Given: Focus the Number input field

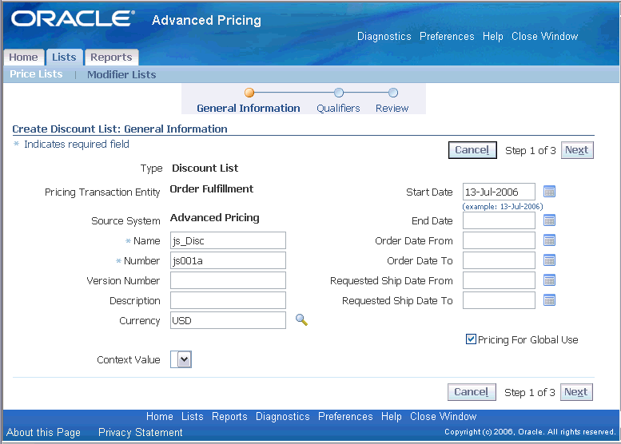Looking at the screenshot, I should coord(228,260).
